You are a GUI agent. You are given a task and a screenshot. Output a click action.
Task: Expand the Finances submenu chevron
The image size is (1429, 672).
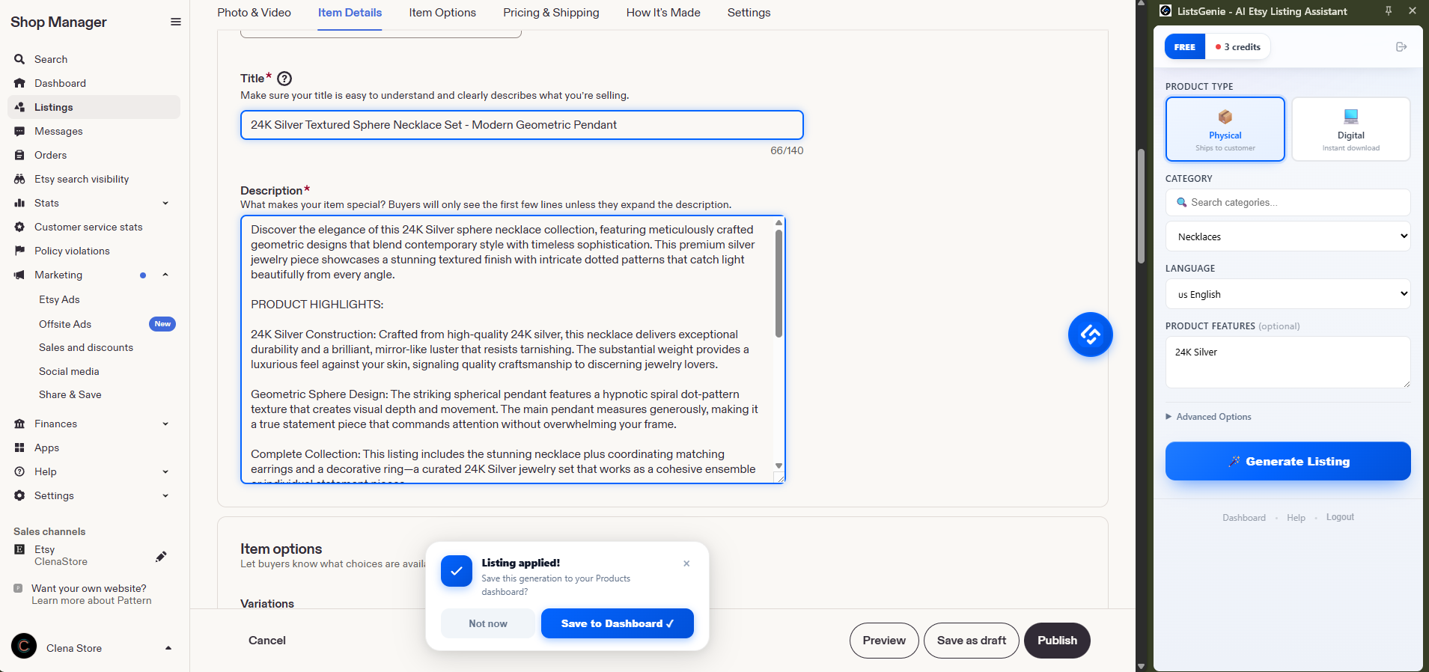(165, 424)
